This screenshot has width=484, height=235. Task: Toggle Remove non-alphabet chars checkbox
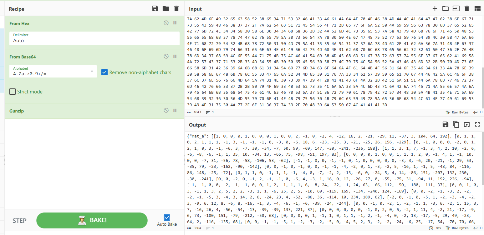(x=105, y=72)
